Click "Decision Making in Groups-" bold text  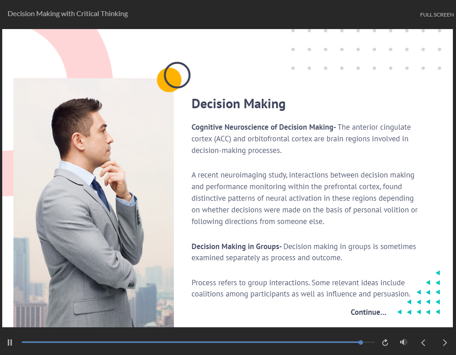[x=236, y=246]
